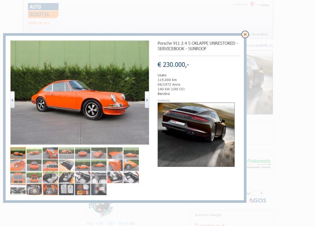Screen dimensions: 315x226
Task: Open carcurus.co.uk Google ad link
Action: pyautogui.click(x=212, y=224)
